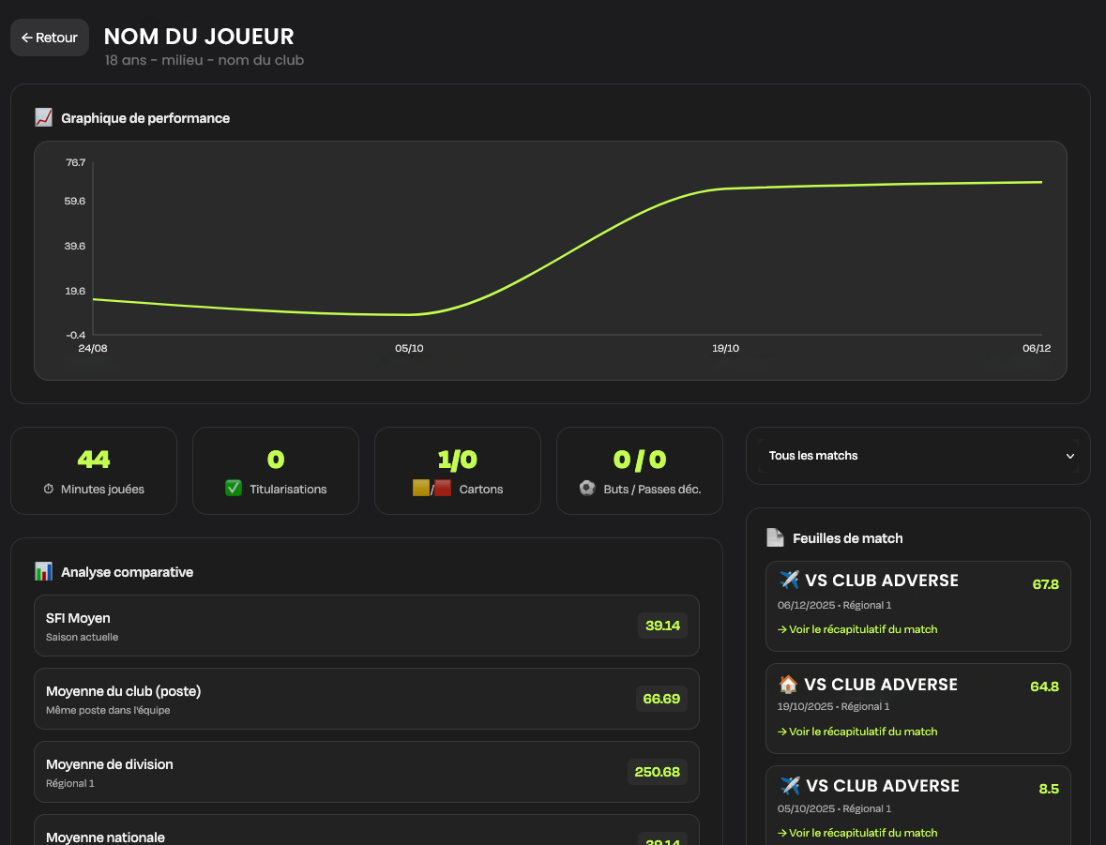Click the 250.68 division average badge

point(657,772)
